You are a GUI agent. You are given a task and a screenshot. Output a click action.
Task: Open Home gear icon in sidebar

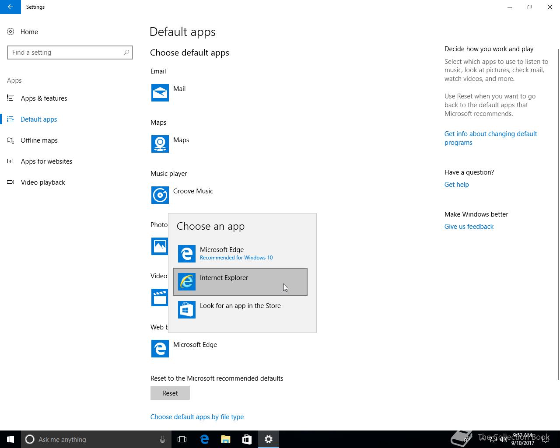[x=10, y=32]
